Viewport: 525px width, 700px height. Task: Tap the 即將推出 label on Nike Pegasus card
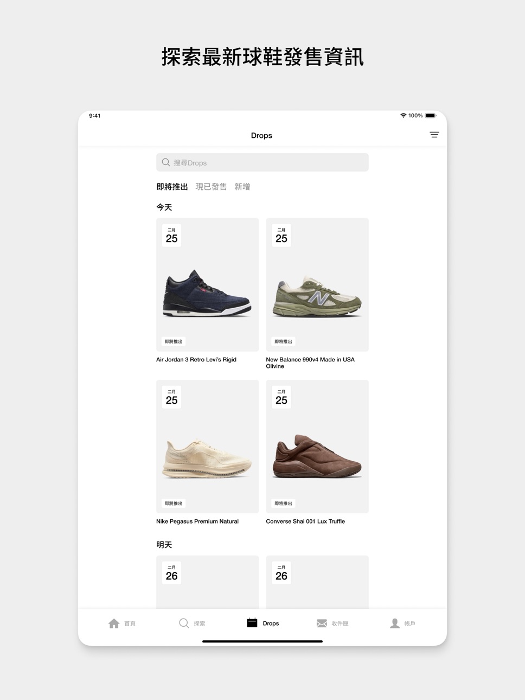174,503
